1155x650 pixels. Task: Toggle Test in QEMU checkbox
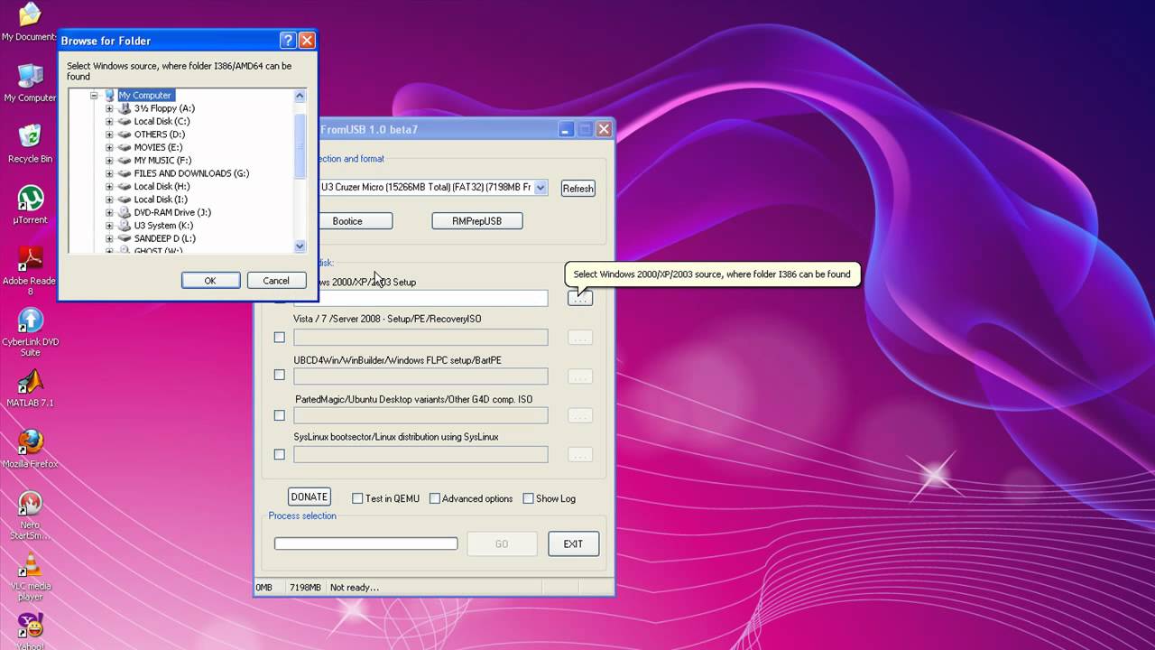click(357, 498)
